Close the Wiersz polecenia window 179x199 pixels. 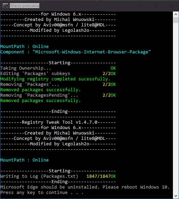click(x=171, y=6)
